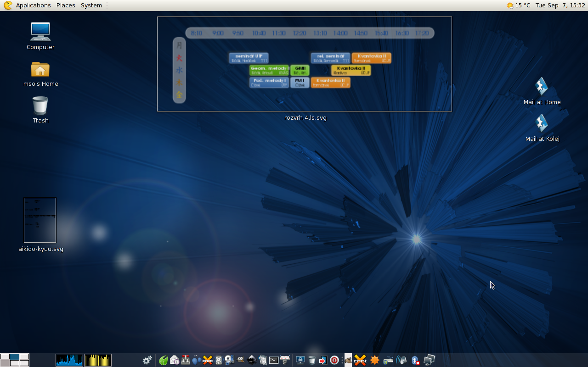Launch XChat from the panel launchers

click(208, 360)
